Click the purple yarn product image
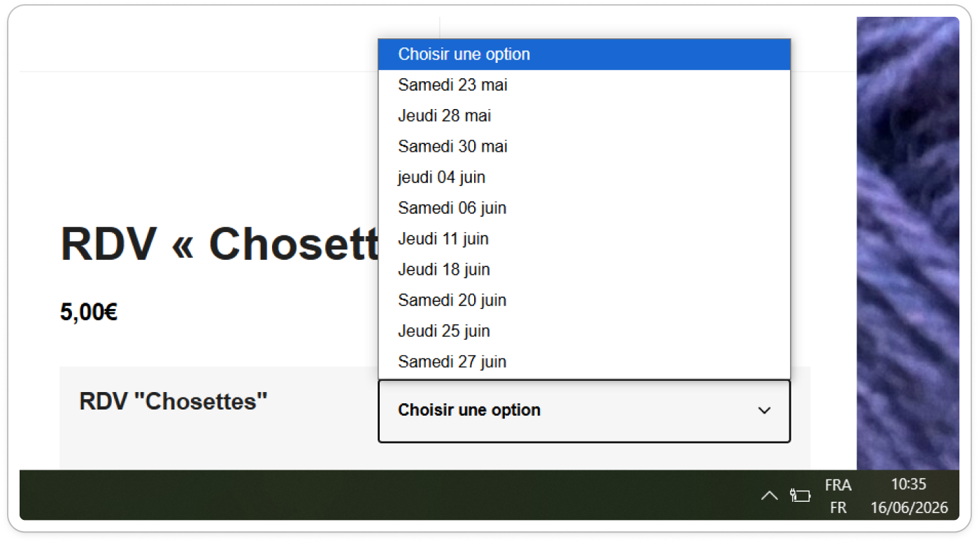 tap(908, 243)
